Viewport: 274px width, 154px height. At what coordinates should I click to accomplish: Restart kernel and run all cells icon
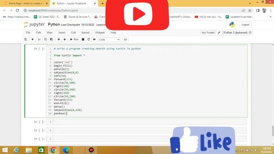(94, 39)
